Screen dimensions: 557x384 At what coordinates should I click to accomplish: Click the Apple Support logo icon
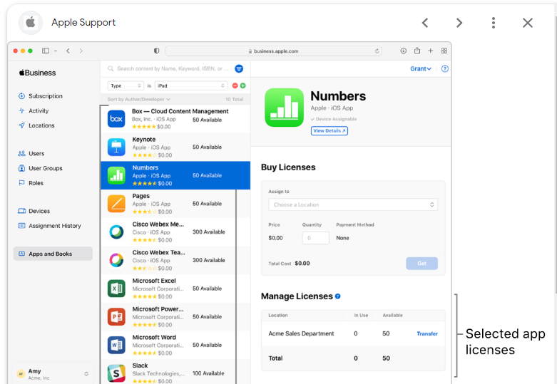pos(31,23)
